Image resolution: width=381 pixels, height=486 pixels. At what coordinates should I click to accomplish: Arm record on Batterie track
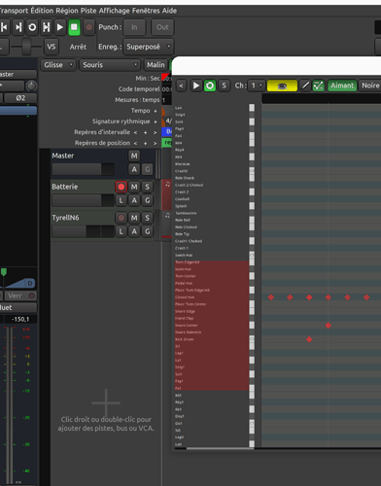pyautogui.click(x=121, y=187)
